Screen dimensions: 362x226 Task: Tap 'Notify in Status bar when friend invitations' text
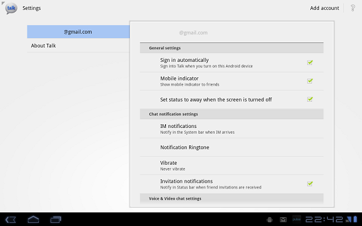[211, 187]
